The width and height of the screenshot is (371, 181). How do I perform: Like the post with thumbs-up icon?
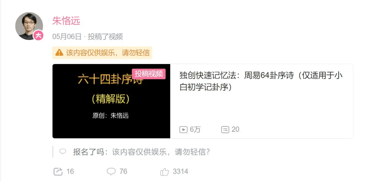click(x=165, y=171)
